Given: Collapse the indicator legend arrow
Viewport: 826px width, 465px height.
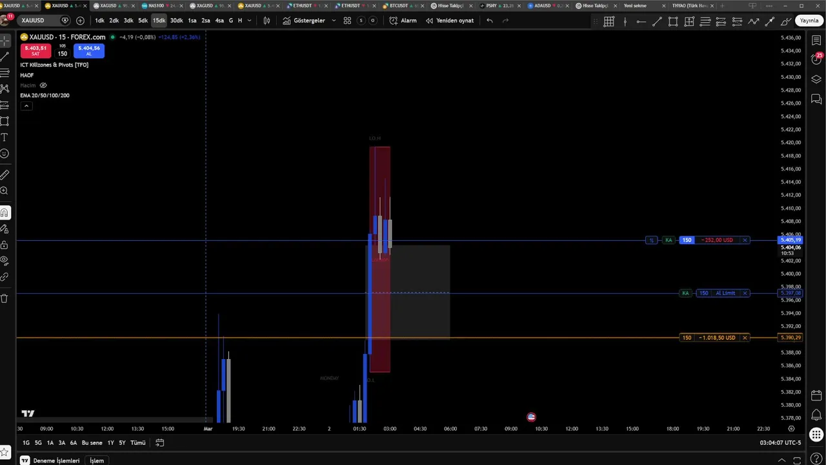Looking at the screenshot, I should [26, 105].
